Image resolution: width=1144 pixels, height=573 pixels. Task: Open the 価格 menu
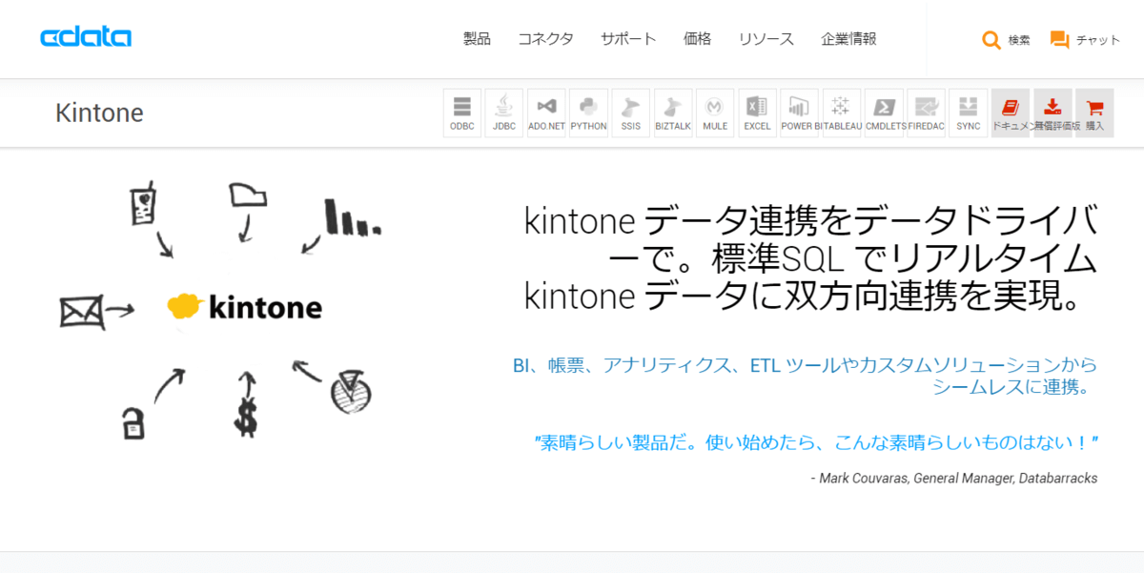coord(697,39)
